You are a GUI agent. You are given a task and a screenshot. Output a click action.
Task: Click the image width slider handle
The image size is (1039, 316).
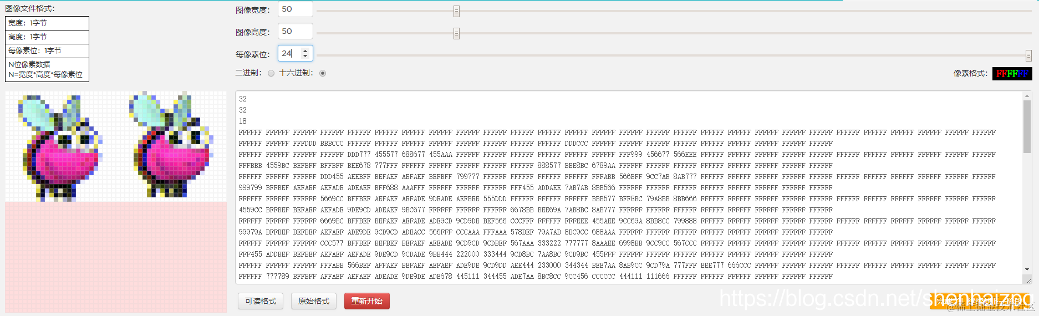456,11
